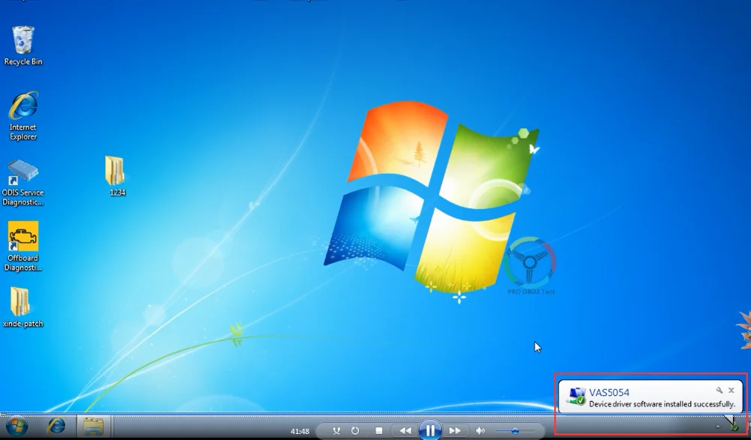
Task: Click the VAS5054 device icon in notification
Action: [x=576, y=397]
